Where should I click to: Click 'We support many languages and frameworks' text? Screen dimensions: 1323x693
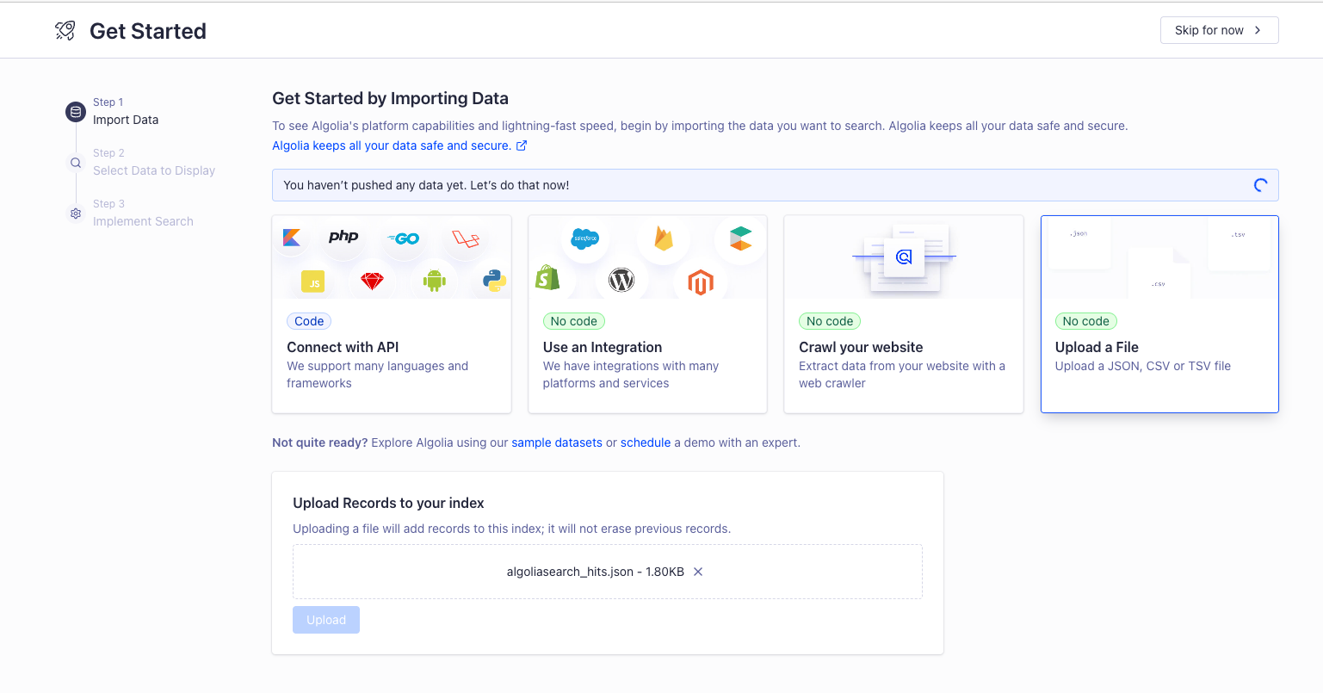pyautogui.click(x=377, y=374)
